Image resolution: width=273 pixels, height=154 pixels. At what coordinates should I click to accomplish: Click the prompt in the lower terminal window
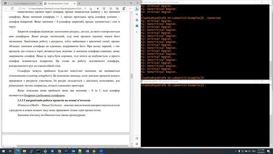172,86
